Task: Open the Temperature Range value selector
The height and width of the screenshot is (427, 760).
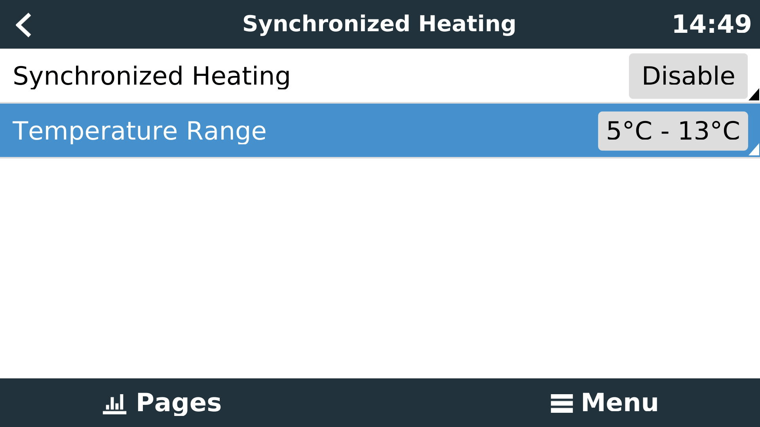Action: [x=673, y=131]
